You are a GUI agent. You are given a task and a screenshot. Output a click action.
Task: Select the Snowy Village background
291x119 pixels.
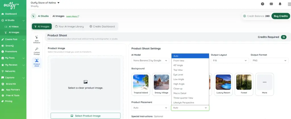pos(161,84)
